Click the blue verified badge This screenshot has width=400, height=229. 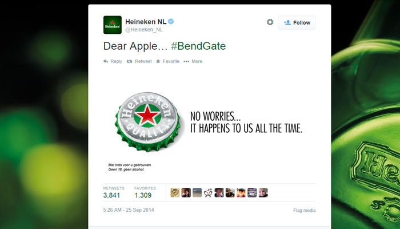pyautogui.click(x=171, y=22)
